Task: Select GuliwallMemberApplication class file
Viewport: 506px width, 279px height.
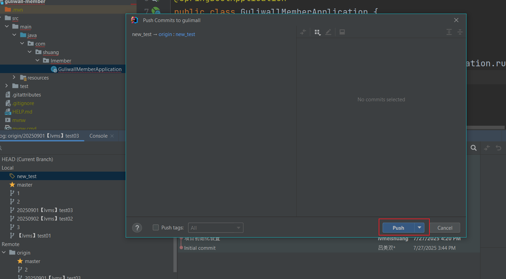Action: pos(90,69)
